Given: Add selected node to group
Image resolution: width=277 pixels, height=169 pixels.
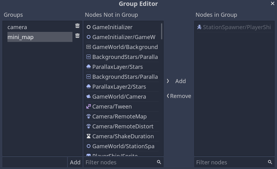Looking at the screenshot, I should click(179, 81).
